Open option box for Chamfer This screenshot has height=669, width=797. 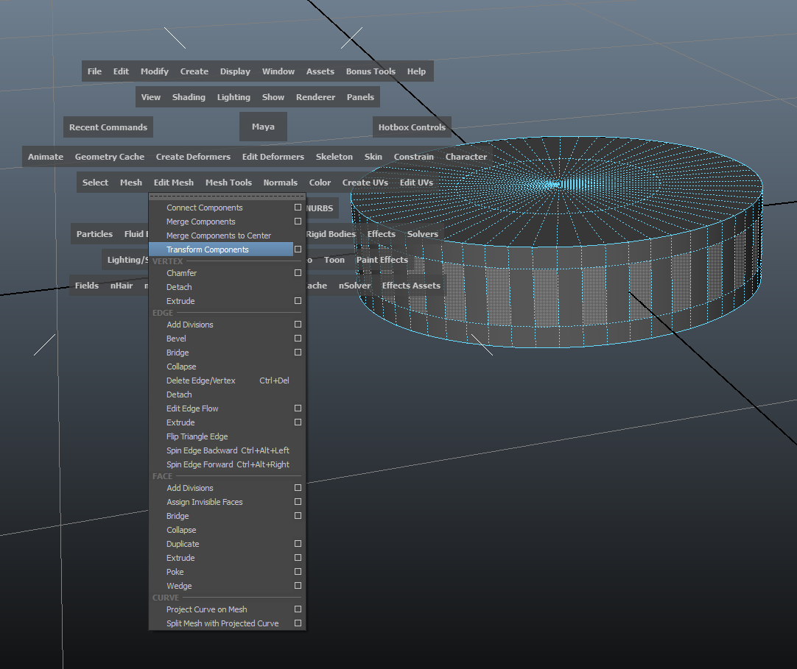298,273
